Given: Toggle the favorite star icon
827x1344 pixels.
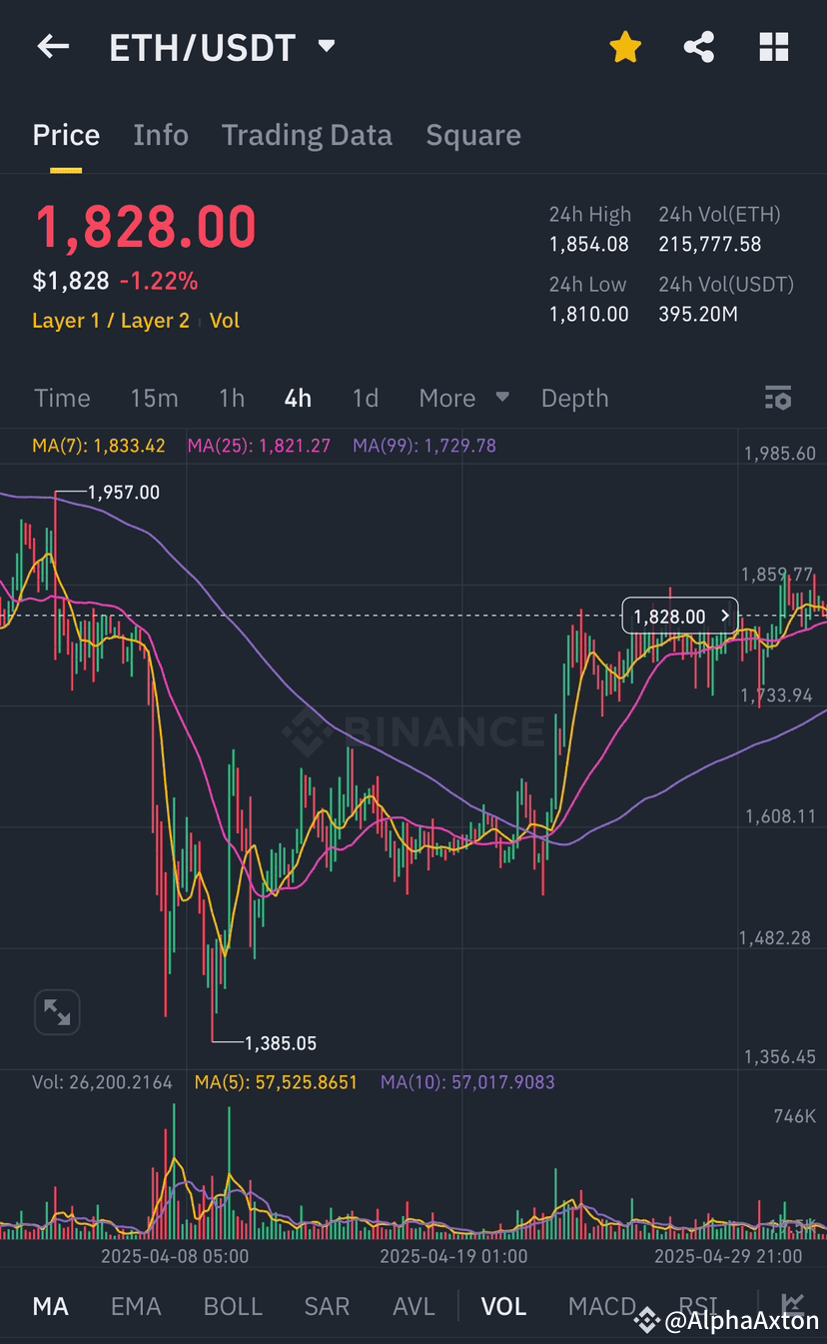Looking at the screenshot, I should pos(625,46).
